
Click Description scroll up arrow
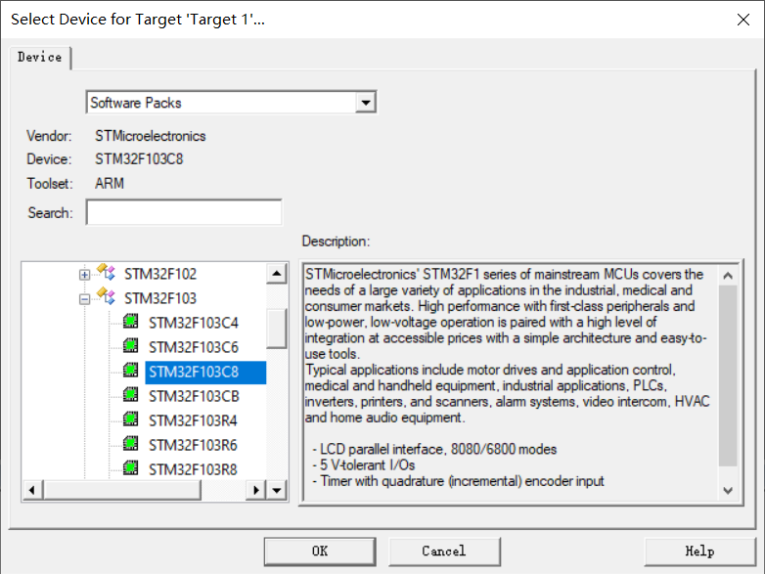point(728,276)
